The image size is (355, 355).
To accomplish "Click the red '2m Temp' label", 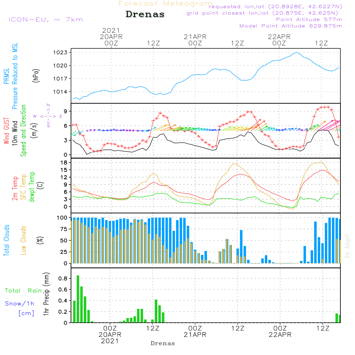I will point(15,189).
